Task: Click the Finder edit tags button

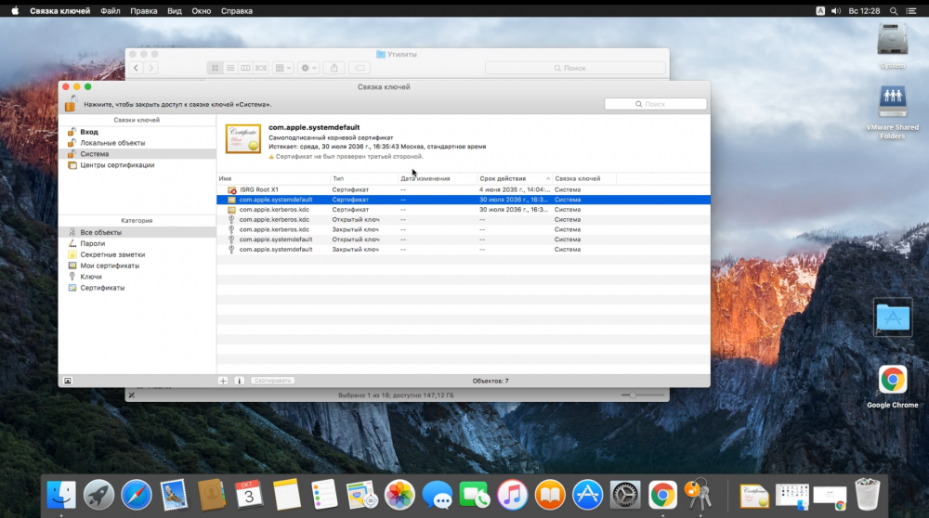Action: (360, 68)
